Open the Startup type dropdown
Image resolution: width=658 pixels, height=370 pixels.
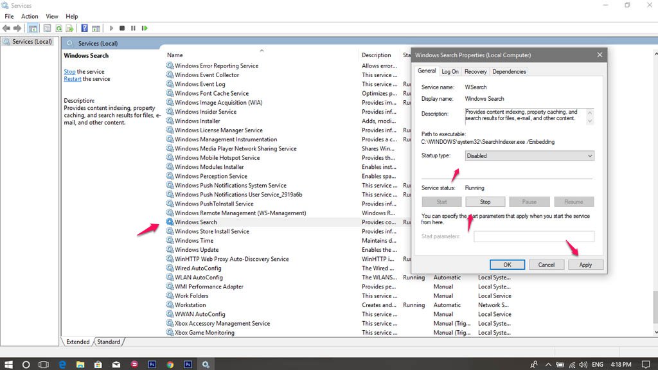529,156
